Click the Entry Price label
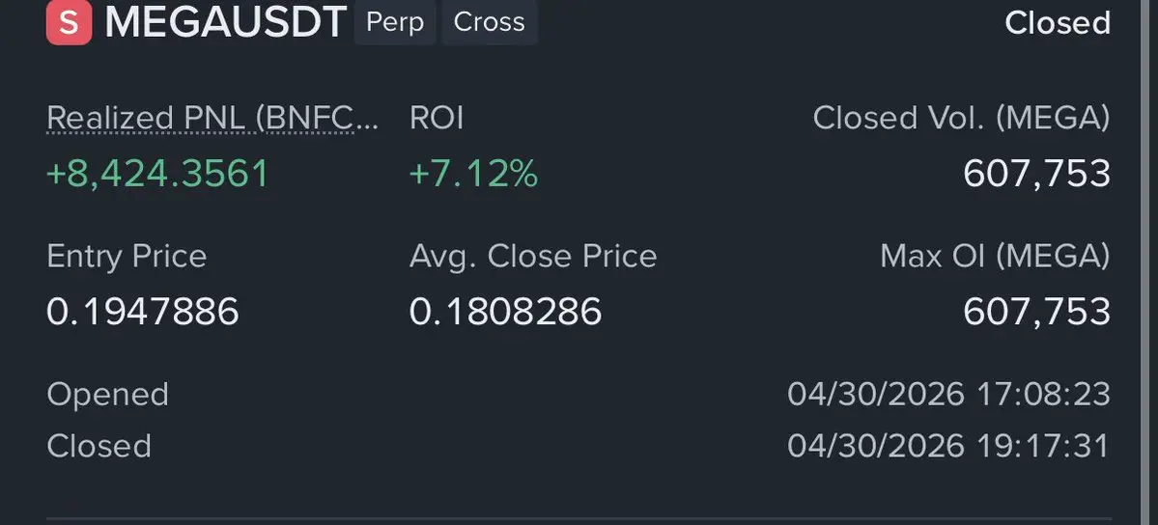The height and width of the screenshot is (525, 1158). (127, 257)
